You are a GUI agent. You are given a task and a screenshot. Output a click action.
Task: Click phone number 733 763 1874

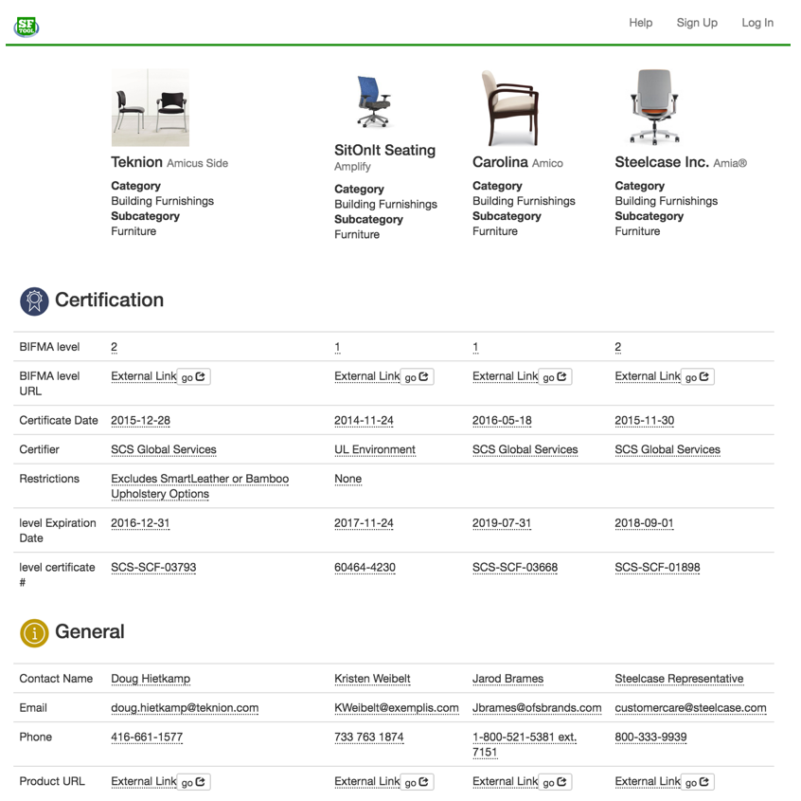[369, 737]
